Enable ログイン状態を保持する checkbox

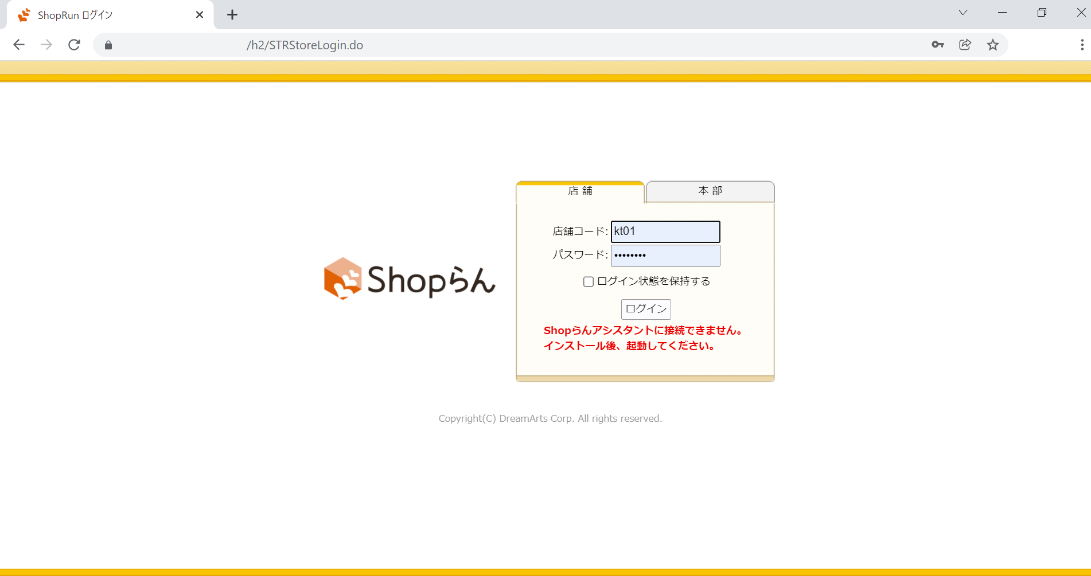coord(588,281)
